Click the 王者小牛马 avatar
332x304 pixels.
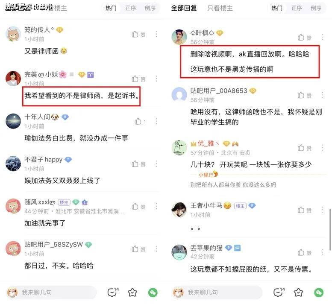[x=179, y=210]
